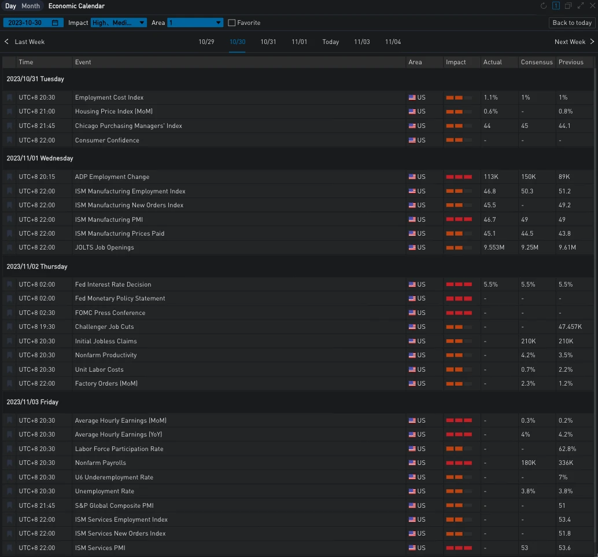The height and width of the screenshot is (557, 598).
Task: Select the Today date tab
Action: [x=331, y=42]
